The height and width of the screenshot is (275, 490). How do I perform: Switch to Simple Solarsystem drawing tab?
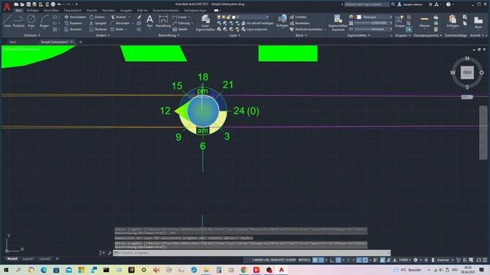coord(54,42)
